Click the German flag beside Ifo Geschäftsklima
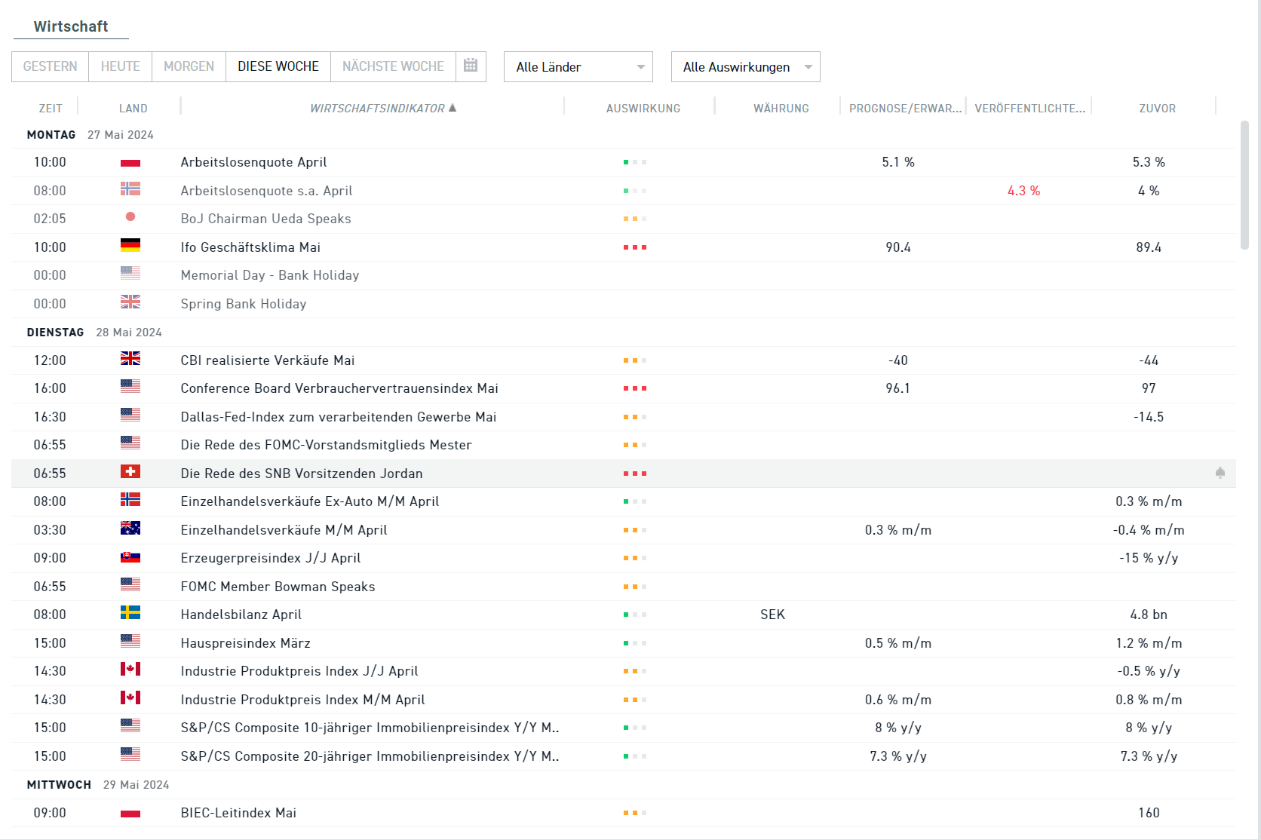This screenshot has width=1261, height=840. (130, 246)
